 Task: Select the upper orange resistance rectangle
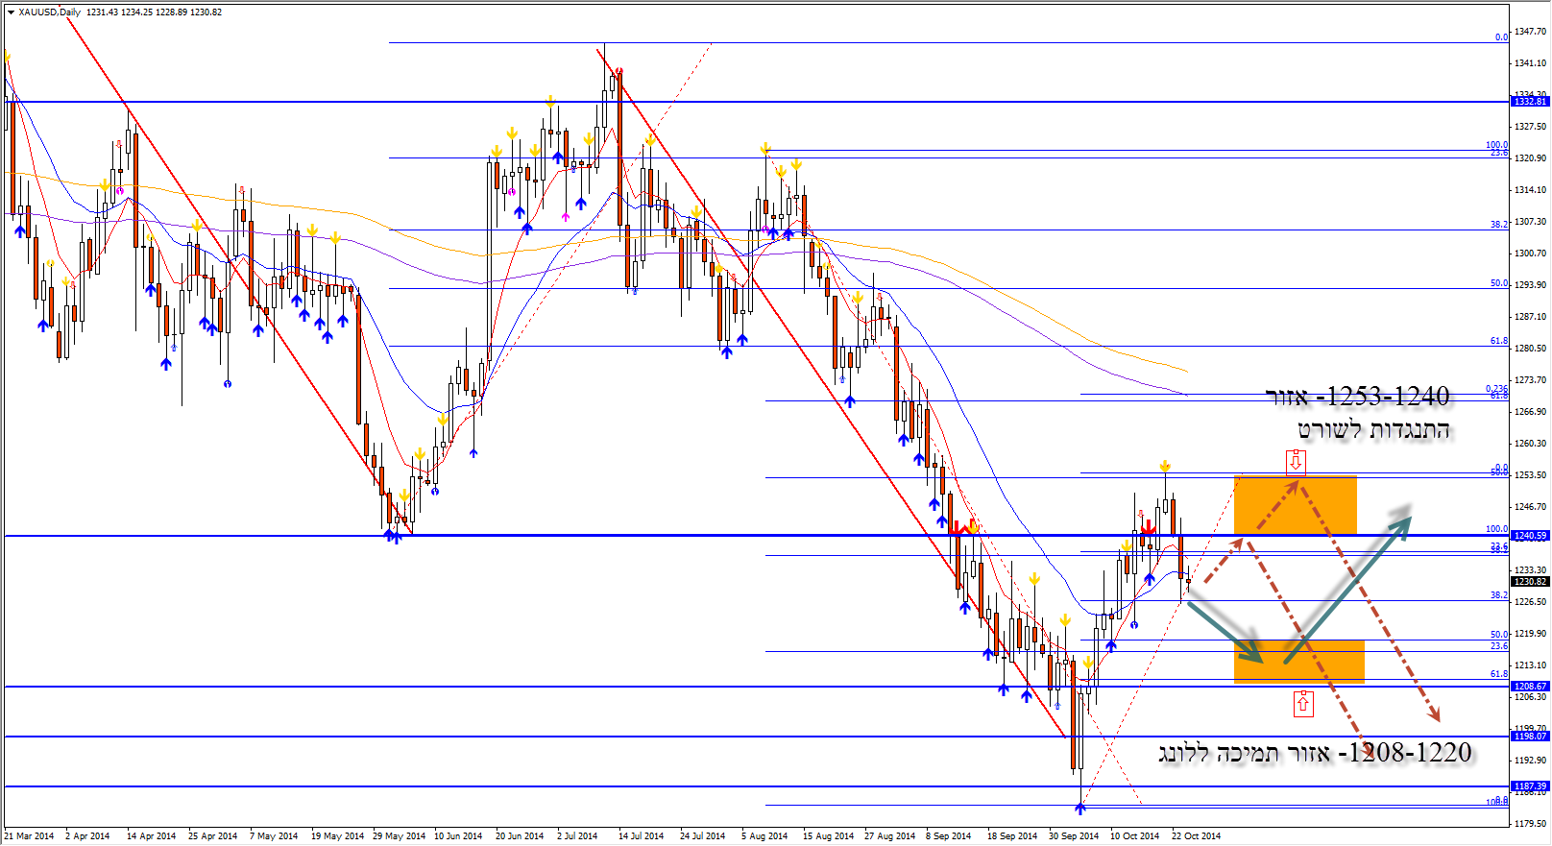click(x=1295, y=505)
